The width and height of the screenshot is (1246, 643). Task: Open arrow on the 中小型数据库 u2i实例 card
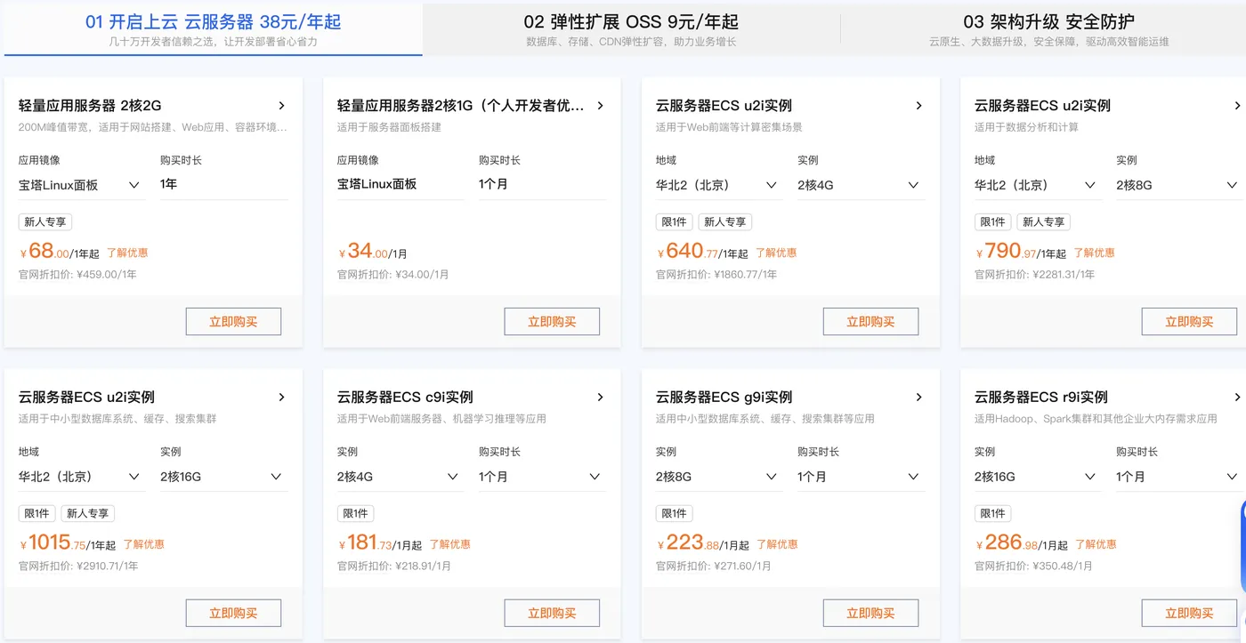tap(281, 397)
